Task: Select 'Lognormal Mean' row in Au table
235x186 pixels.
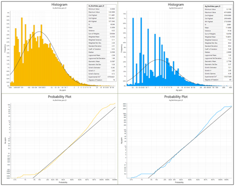Action: (102, 55)
